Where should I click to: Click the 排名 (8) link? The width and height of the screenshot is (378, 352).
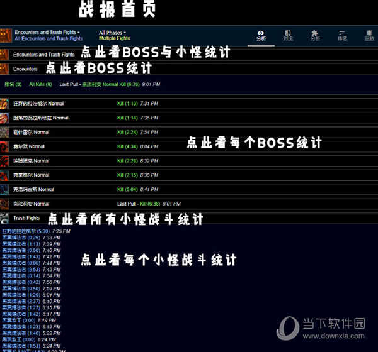click(x=13, y=84)
